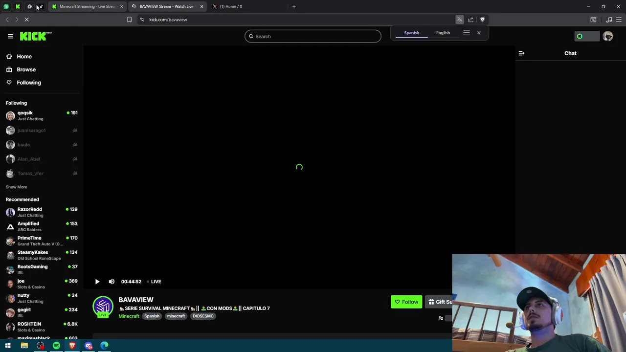This screenshot has height=352, width=626.
Task: Open pinned TikTok tab
Action: coord(41,6)
